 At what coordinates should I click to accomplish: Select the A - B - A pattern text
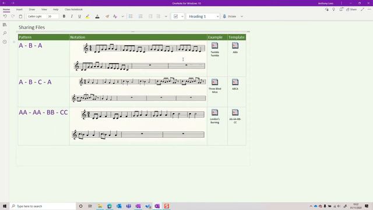[x=30, y=45]
